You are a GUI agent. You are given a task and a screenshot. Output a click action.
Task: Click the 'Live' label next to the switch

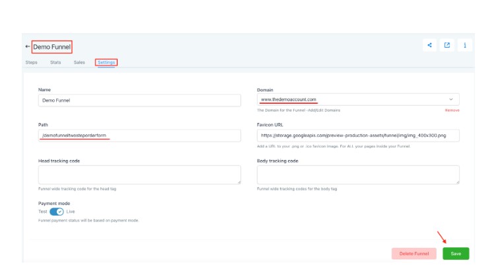(71, 212)
